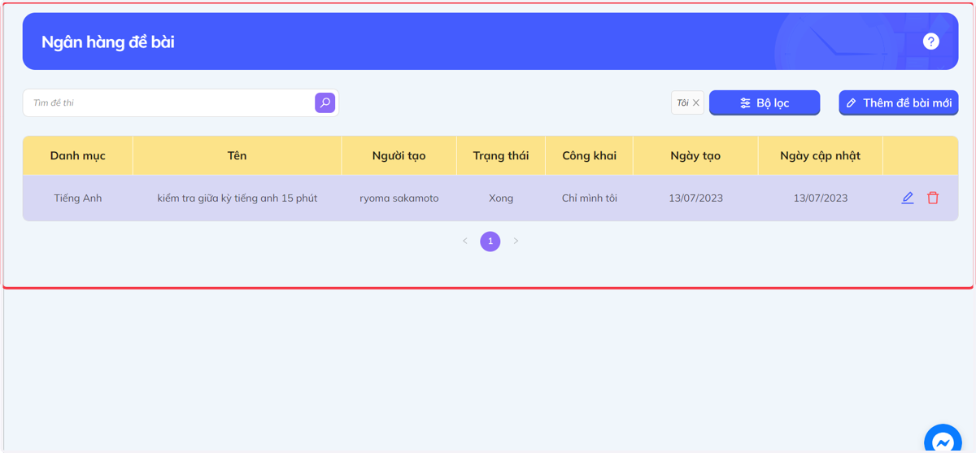
Task: Edit the kiểm tra giữa kỳ row
Action: coord(908,198)
